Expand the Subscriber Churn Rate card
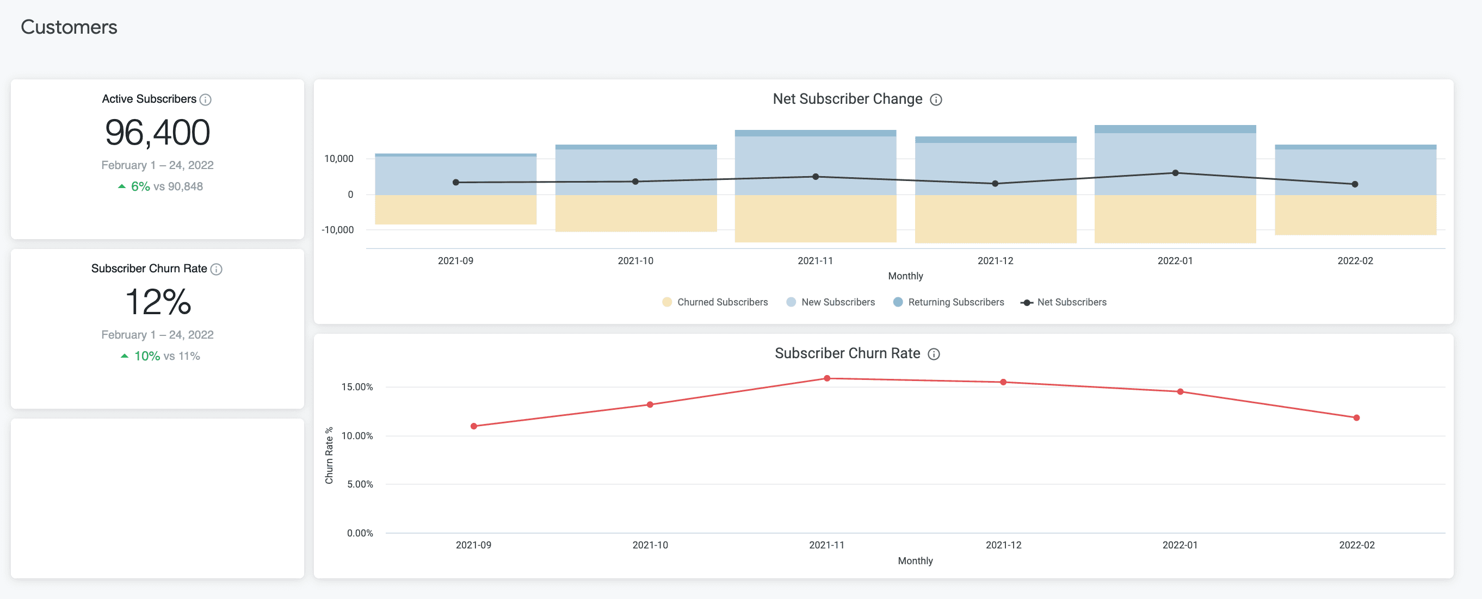 [157, 328]
